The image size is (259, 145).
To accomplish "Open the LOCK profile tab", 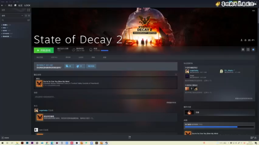I will pos(27,5).
